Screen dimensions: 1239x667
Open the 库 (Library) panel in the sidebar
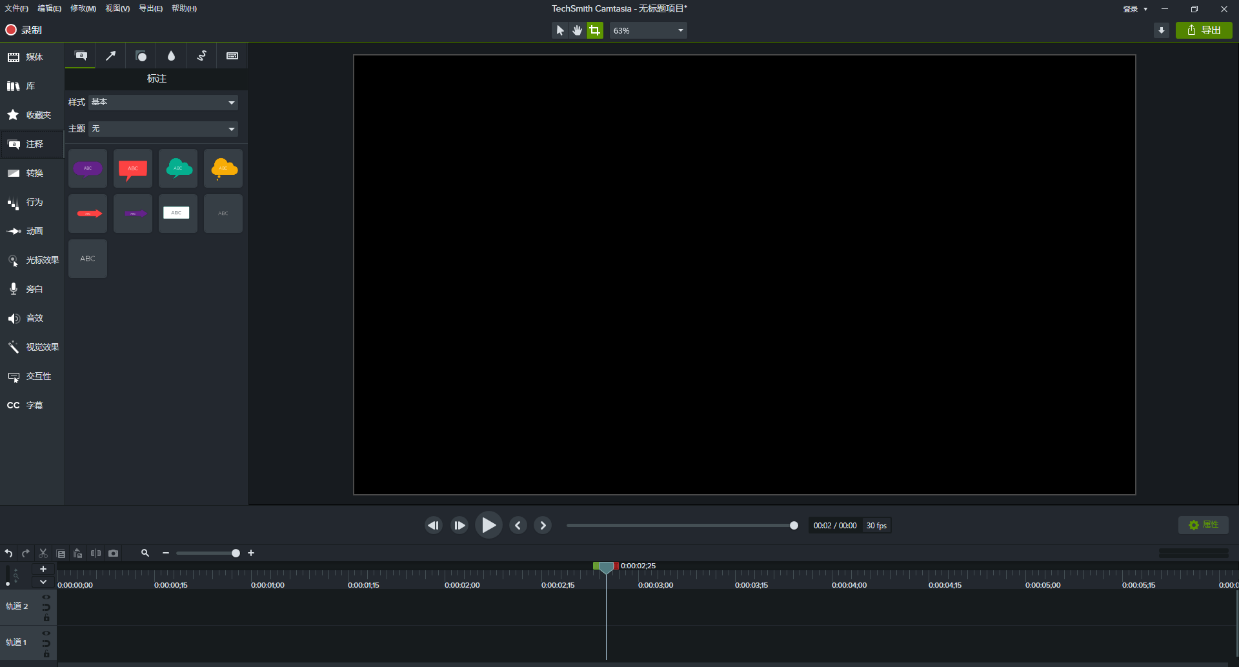coord(32,86)
